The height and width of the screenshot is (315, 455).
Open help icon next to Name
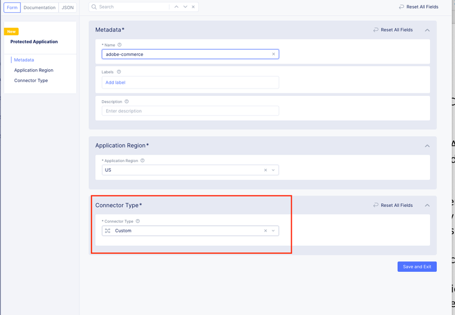click(x=120, y=45)
